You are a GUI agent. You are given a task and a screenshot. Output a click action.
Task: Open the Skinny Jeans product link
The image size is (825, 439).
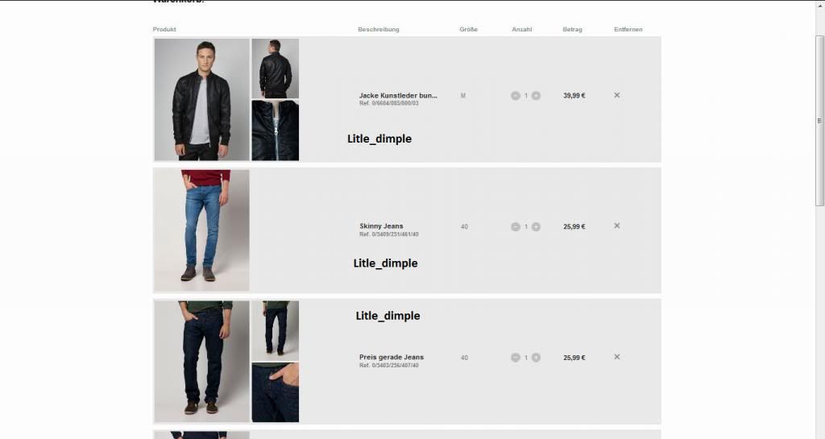point(381,226)
